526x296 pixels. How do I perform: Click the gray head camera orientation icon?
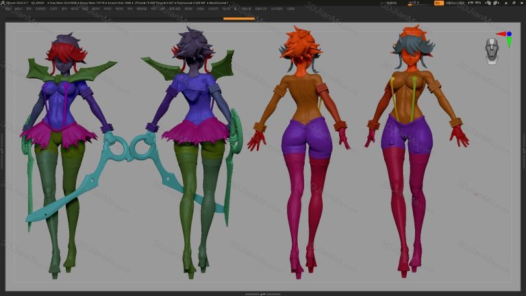pyautogui.click(x=491, y=50)
